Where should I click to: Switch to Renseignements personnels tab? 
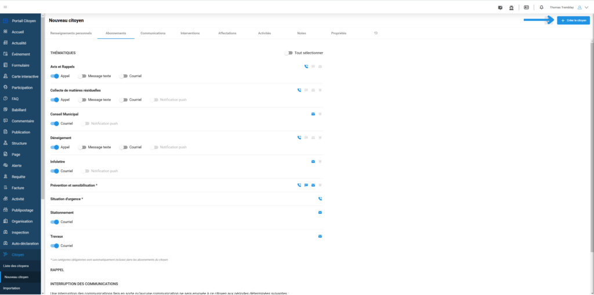[71, 33]
